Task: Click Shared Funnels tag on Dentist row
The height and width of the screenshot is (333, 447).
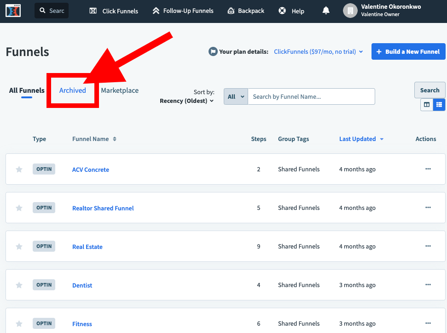Action: pos(299,285)
